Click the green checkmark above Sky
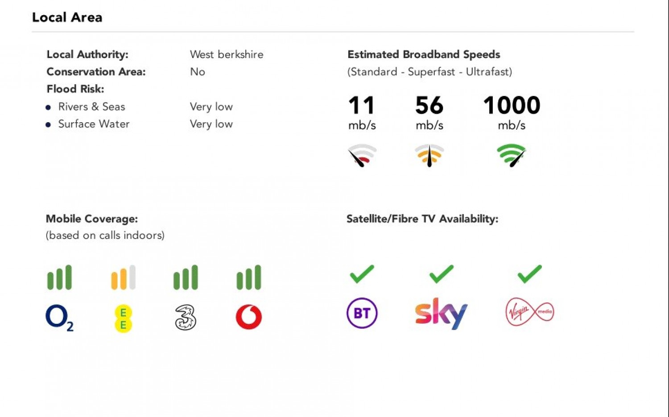The image size is (669, 417). (441, 274)
